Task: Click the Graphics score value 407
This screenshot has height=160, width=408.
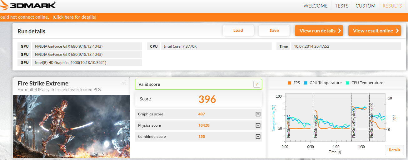Action: coord(202,114)
